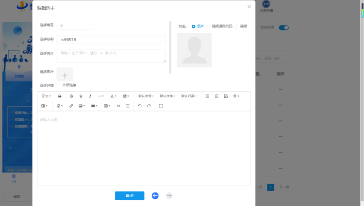This screenshot has height=206, width=364.
Task: Toggle bold formatting in the editor
Action: coord(71,96)
